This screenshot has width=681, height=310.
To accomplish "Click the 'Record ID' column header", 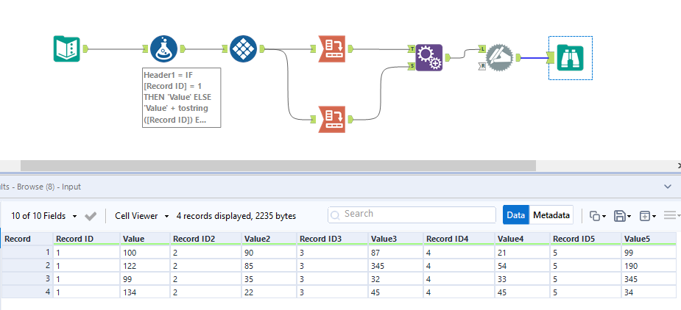I will (x=74, y=239).
